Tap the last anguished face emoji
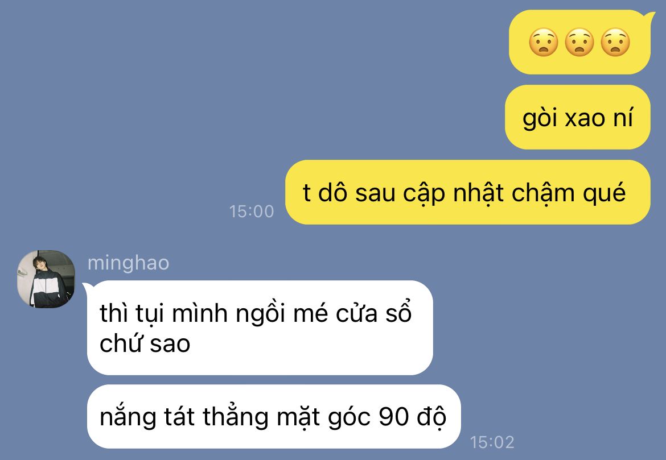The image size is (666, 460). (615, 42)
